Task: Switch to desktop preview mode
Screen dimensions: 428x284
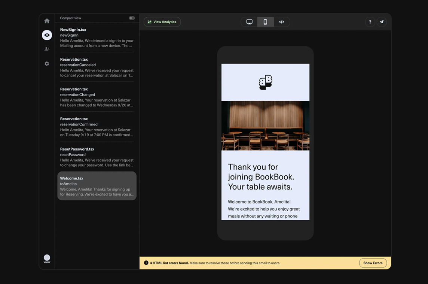Action: [x=249, y=22]
